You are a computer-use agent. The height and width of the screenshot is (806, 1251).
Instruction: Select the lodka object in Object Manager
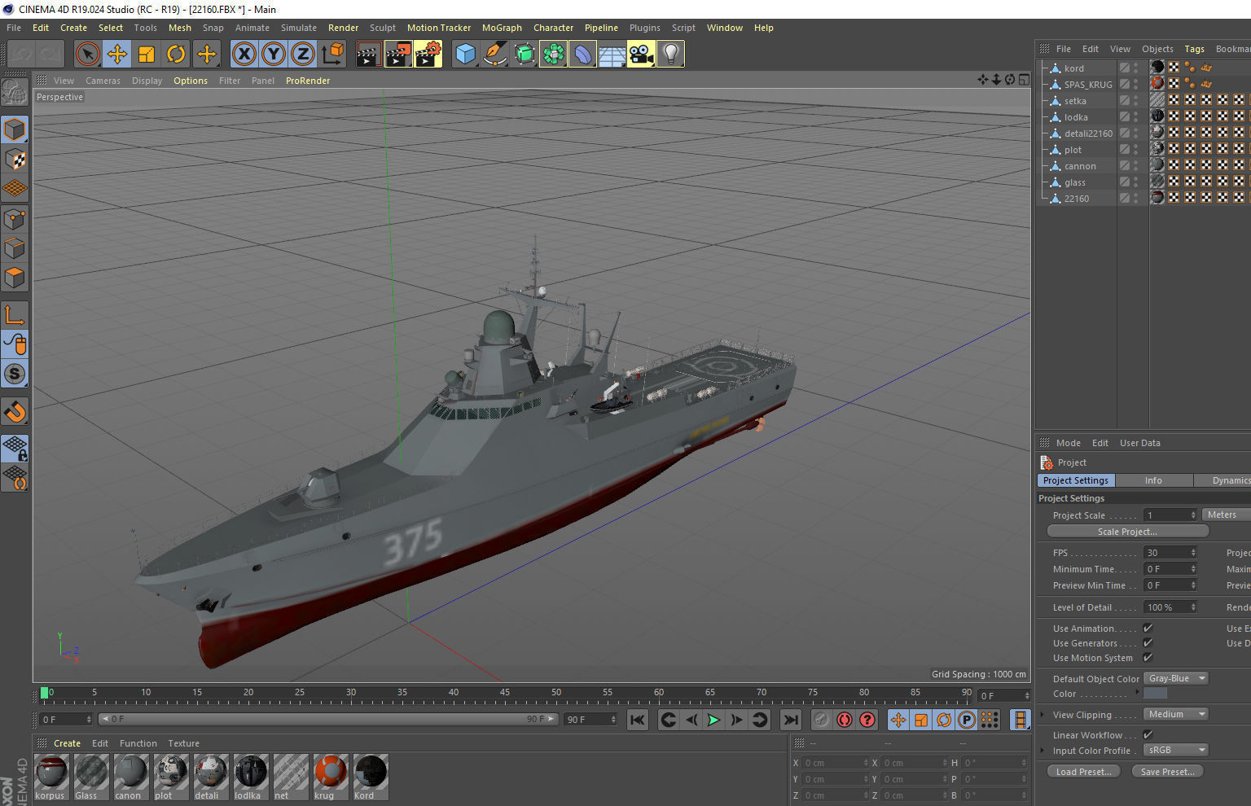pos(1075,117)
